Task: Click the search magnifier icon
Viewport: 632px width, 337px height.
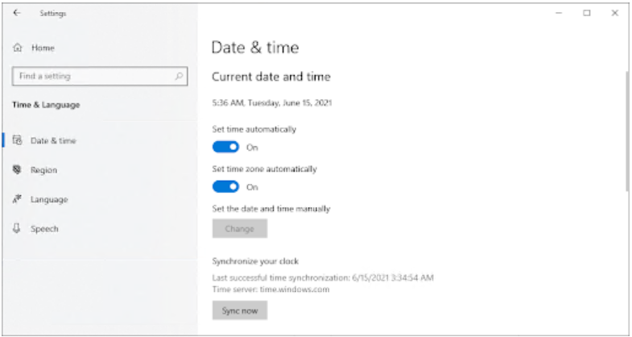Action: (179, 77)
